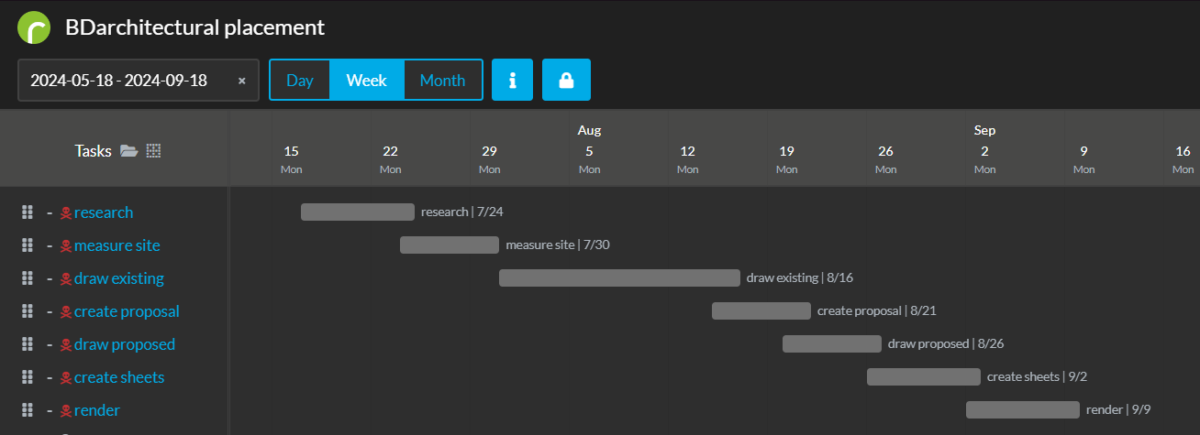Click the drag handle of the render row
1200x435 pixels.
pyautogui.click(x=28, y=410)
